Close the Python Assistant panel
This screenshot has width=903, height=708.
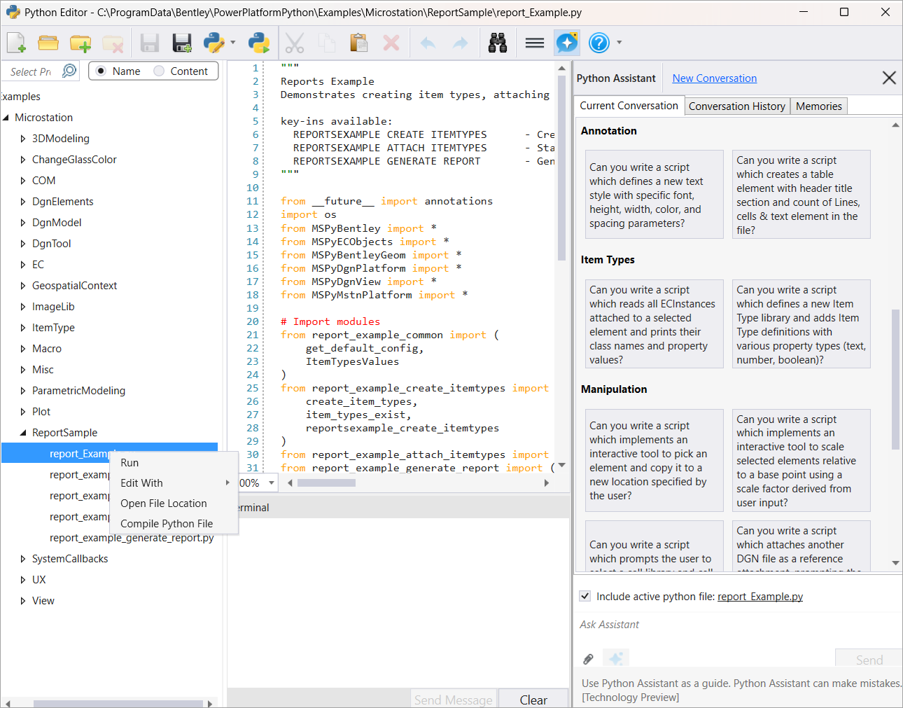coord(889,78)
